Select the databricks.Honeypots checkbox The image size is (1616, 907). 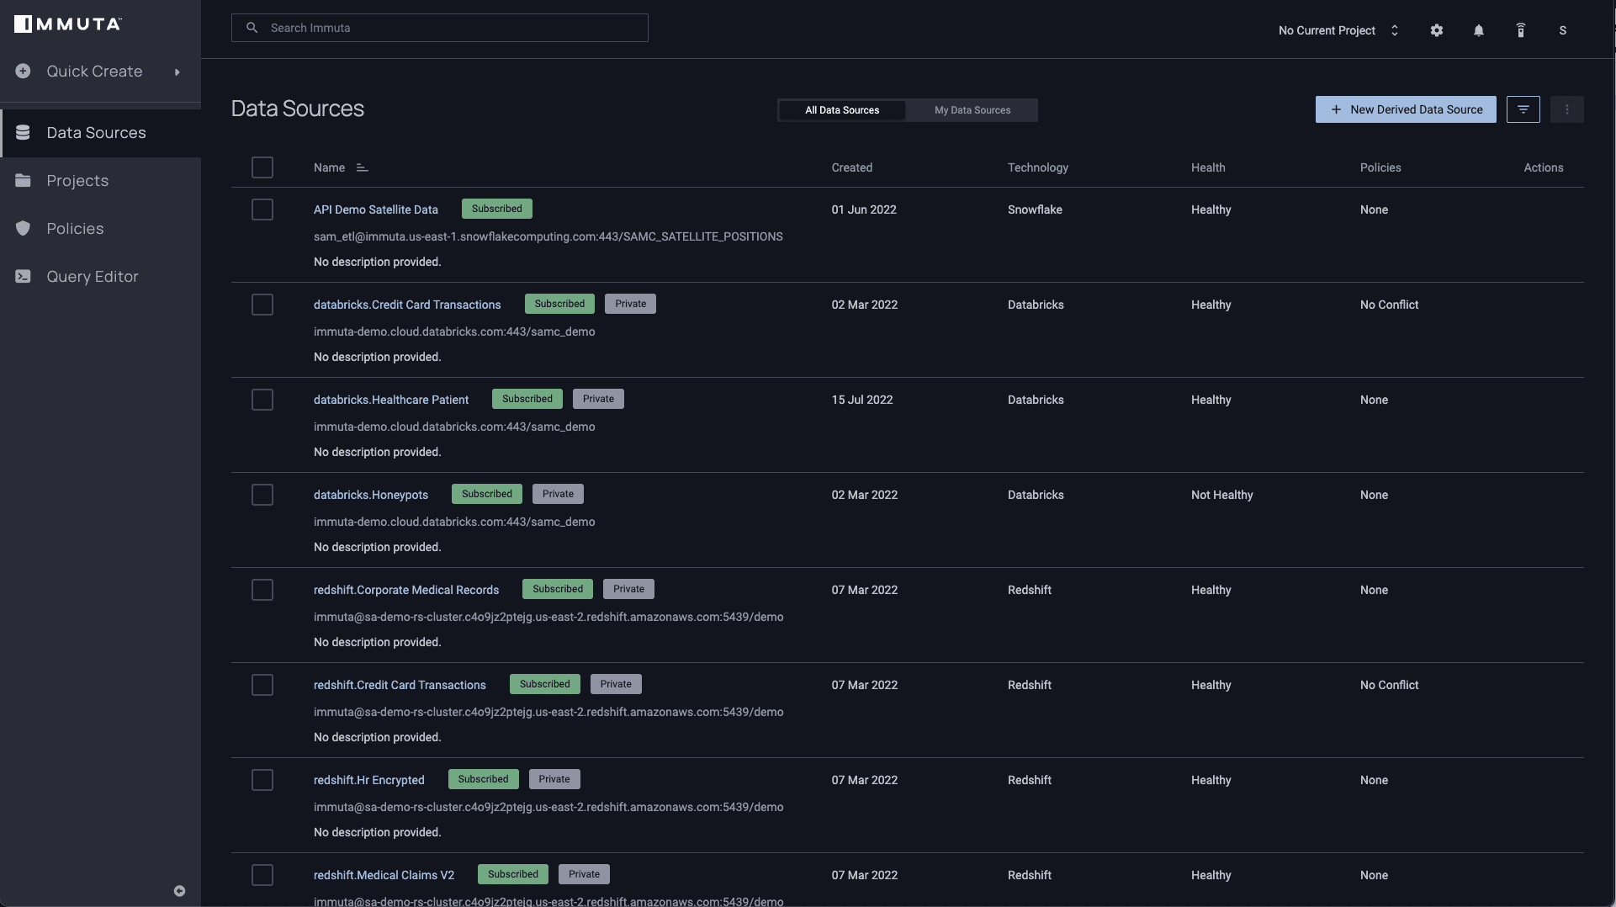click(x=262, y=495)
